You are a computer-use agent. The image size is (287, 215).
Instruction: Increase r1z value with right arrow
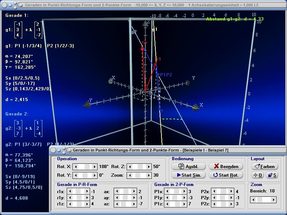click(x=87, y=204)
